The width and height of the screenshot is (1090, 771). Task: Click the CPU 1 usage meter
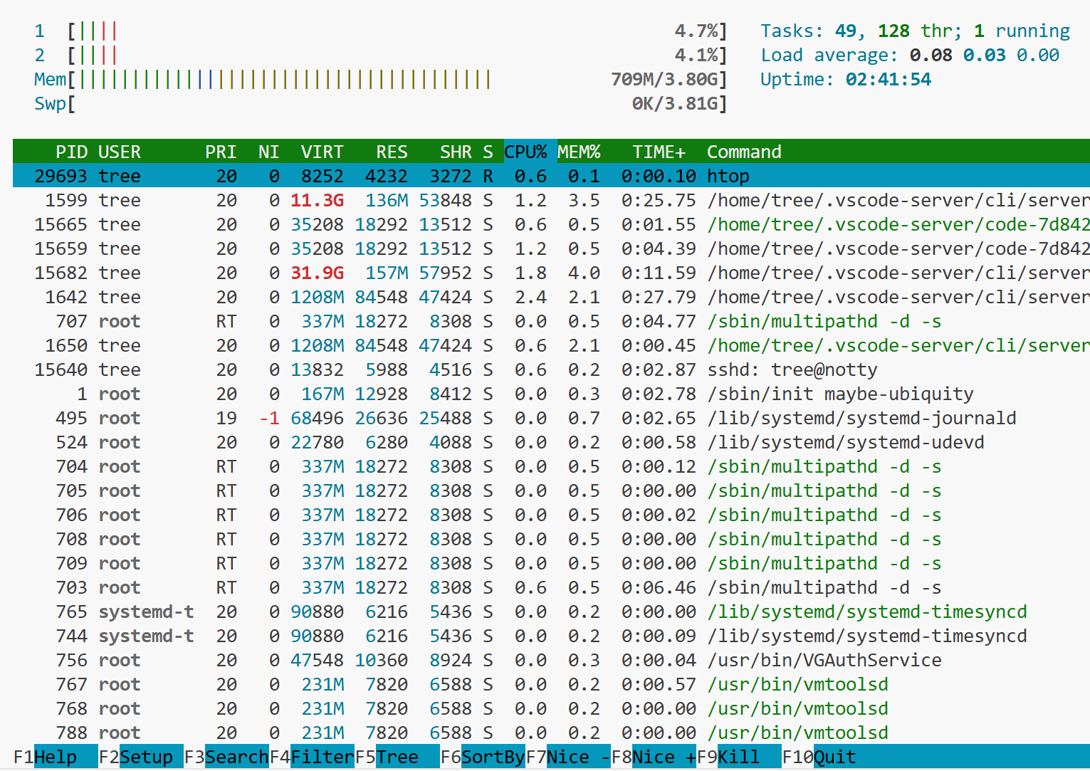coord(381,31)
